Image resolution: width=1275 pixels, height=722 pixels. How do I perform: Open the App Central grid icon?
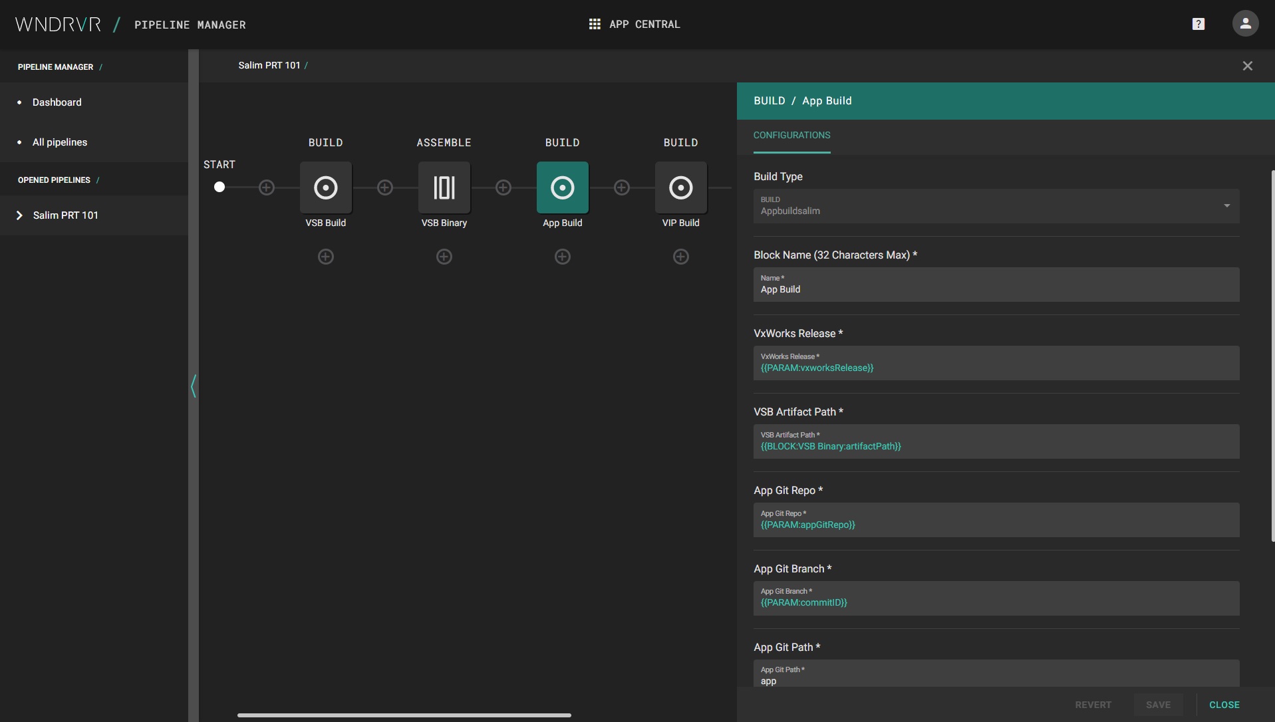click(595, 24)
